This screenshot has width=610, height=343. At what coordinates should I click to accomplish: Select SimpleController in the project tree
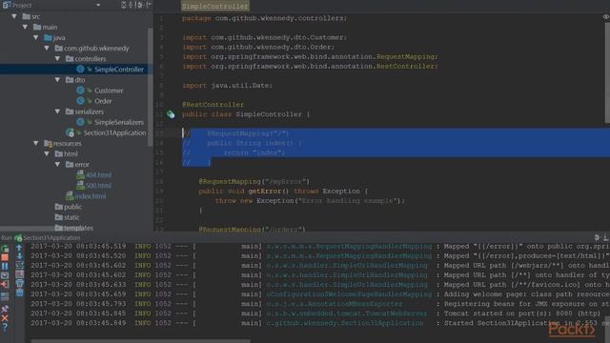tap(119, 70)
